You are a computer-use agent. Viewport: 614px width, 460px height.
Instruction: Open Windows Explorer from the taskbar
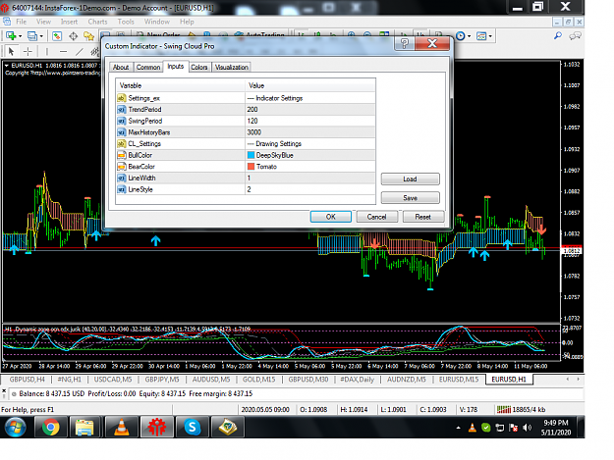(84, 427)
